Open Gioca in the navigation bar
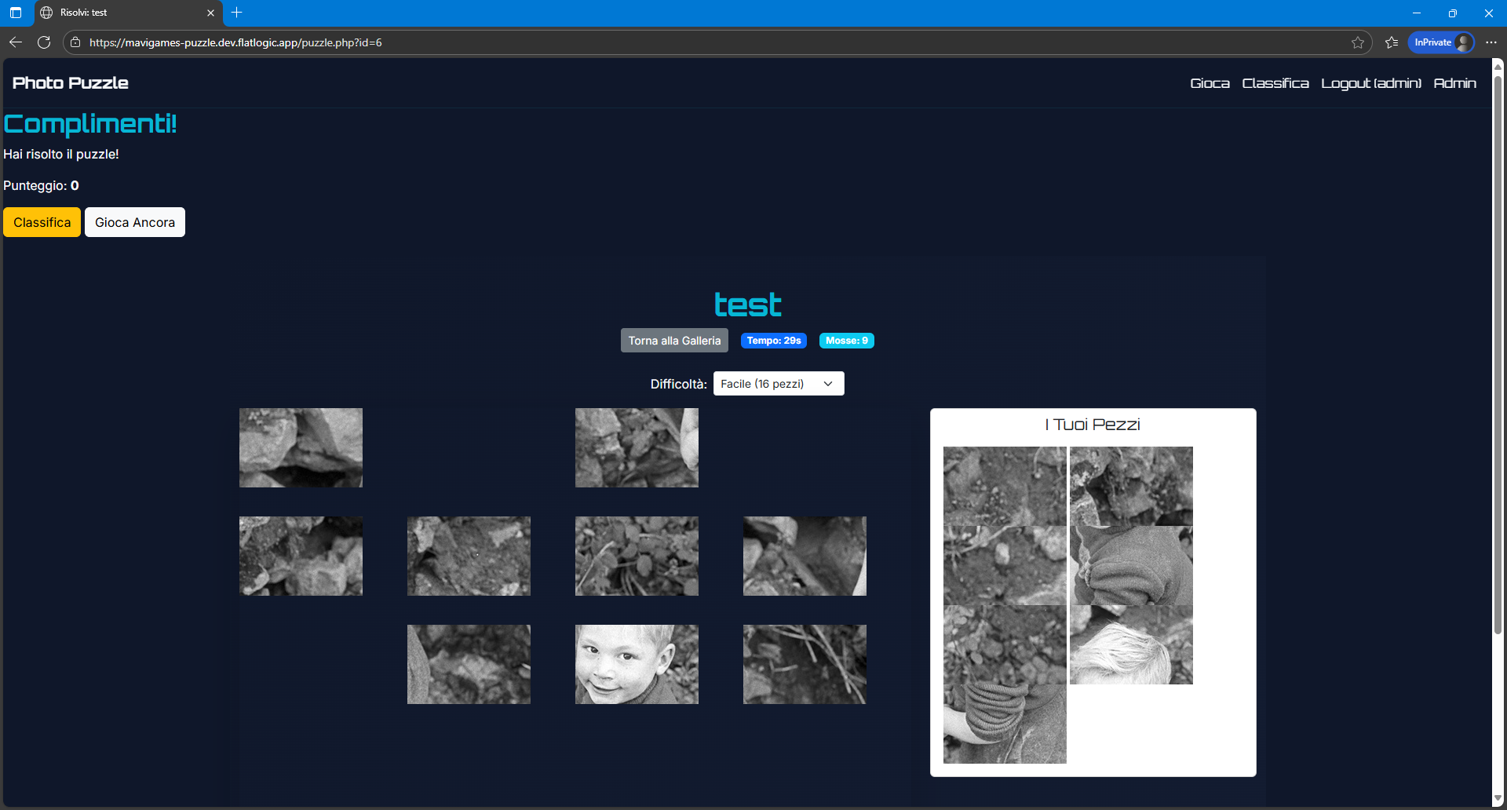The width and height of the screenshot is (1507, 810). tap(1209, 83)
